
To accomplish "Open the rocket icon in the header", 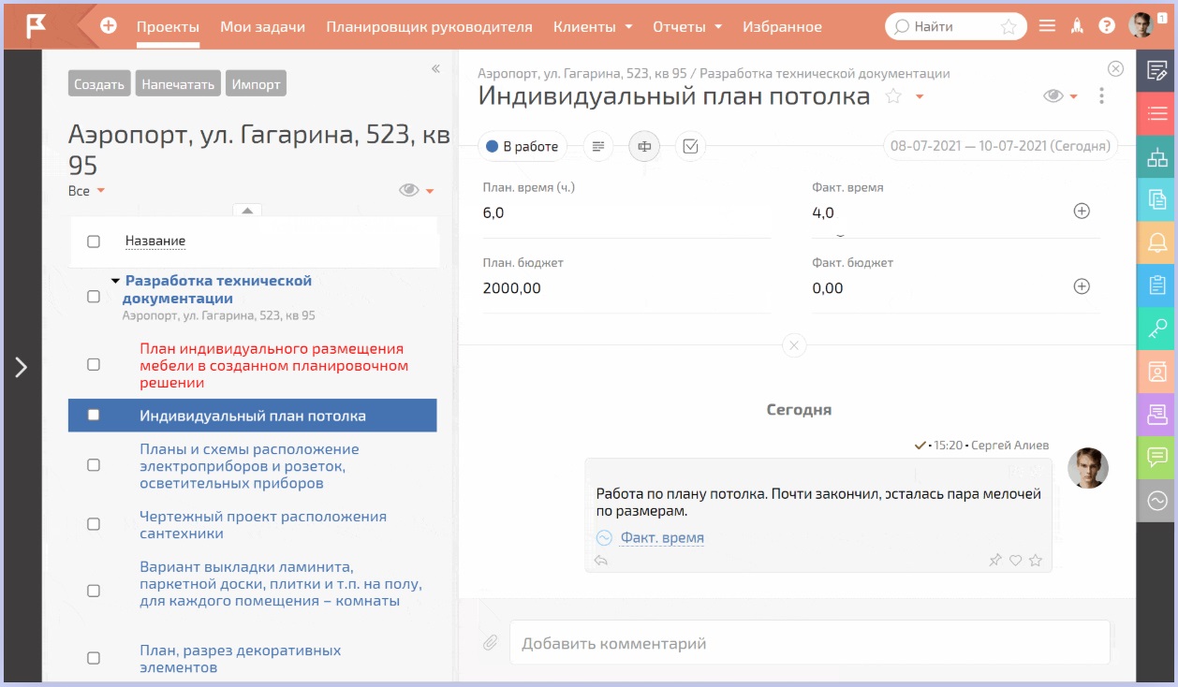I will [1077, 26].
